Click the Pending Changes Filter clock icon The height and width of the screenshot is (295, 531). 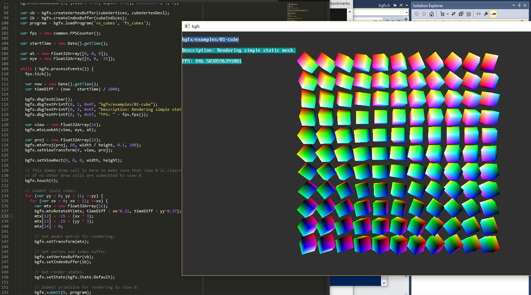tap(442, 14)
